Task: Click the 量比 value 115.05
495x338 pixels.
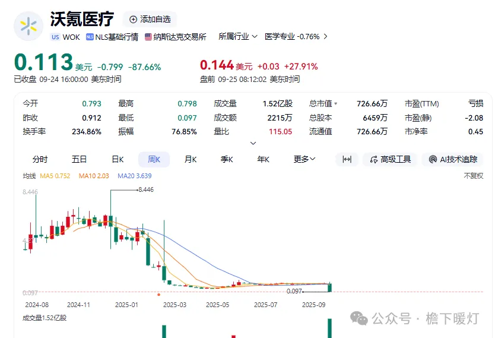Action: 281,132
